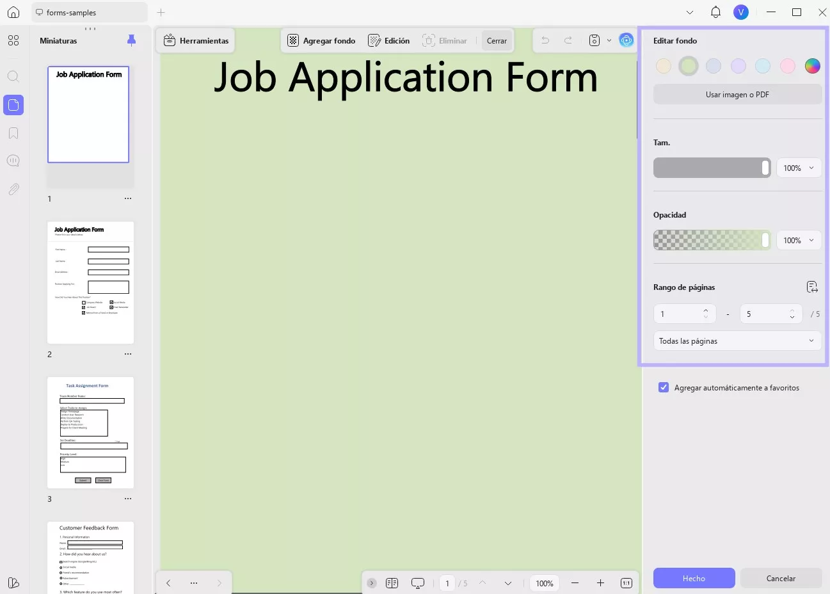The image size is (830, 594).
Task: Open the comments panel icon
Action: tap(13, 161)
